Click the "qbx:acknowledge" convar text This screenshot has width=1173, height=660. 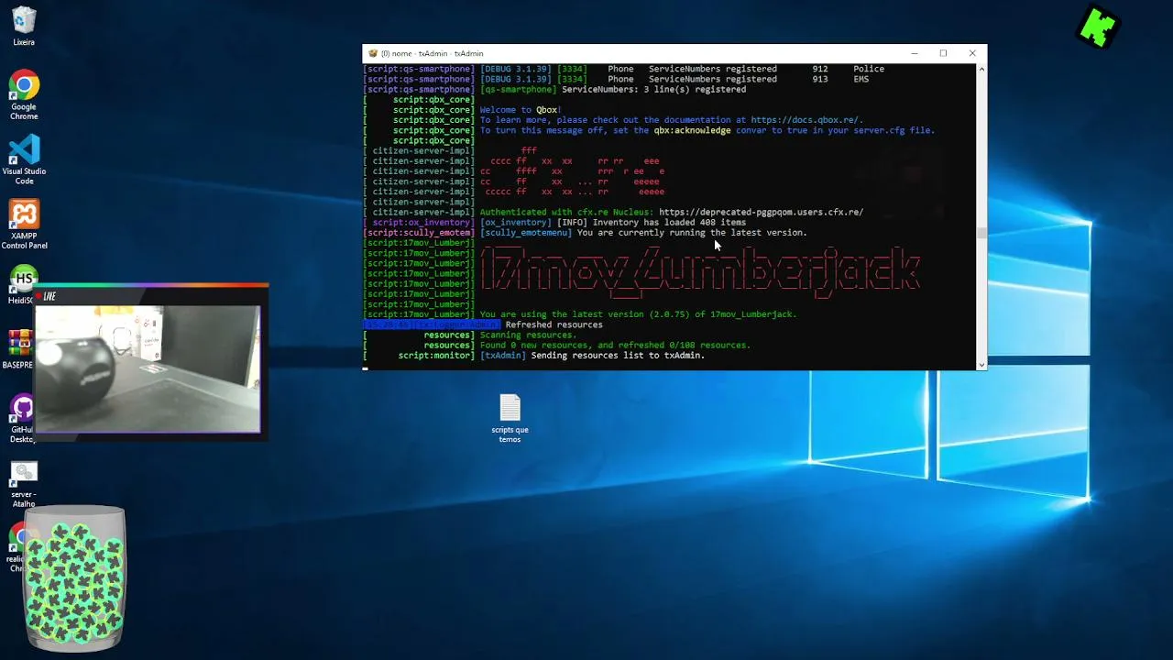pyautogui.click(x=692, y=130)
